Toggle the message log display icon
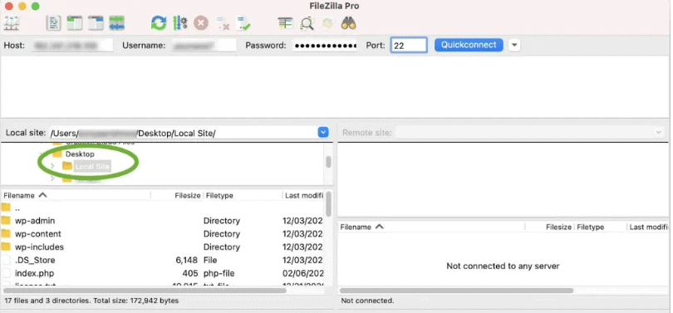 (x=54, y=23)
